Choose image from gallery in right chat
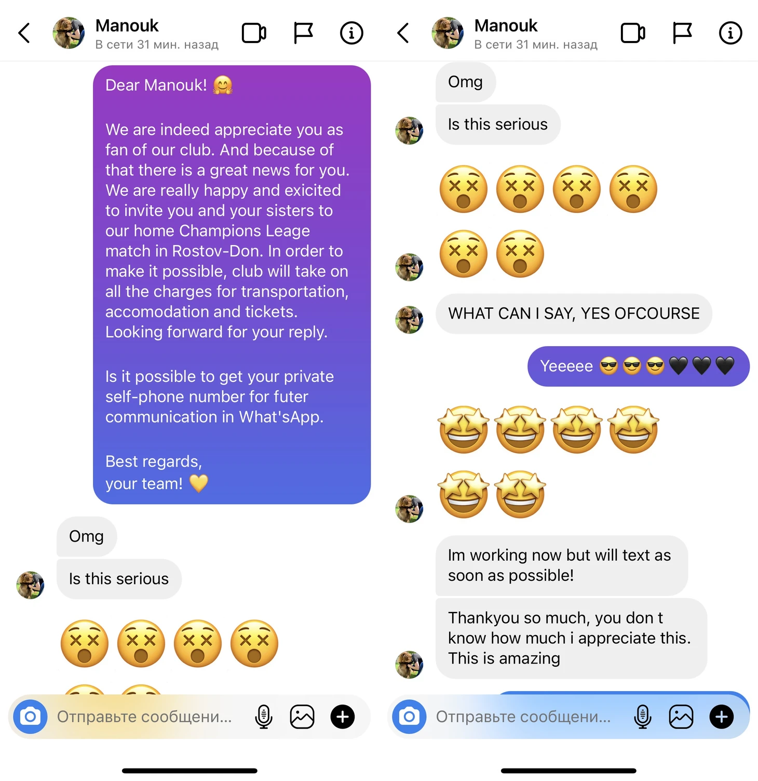Image resolution: width=758 pixels, height=781 pixels. [681, 717]
